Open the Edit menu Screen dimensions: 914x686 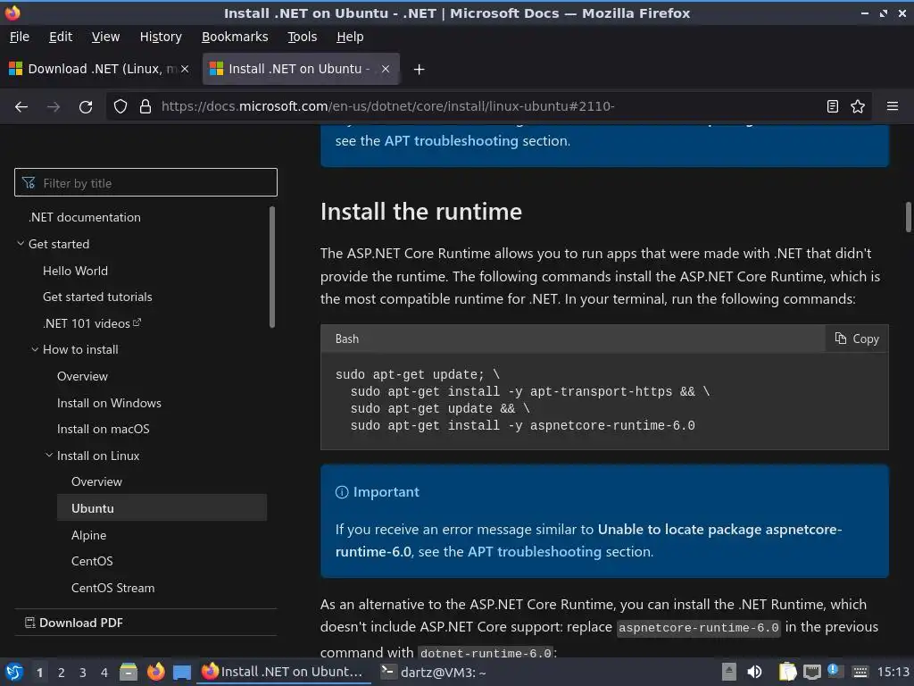(61, 37)
